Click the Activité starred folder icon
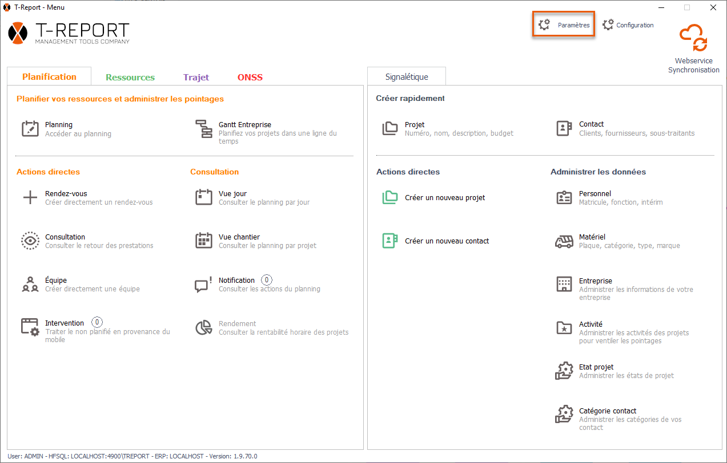 tap(564, 328)
